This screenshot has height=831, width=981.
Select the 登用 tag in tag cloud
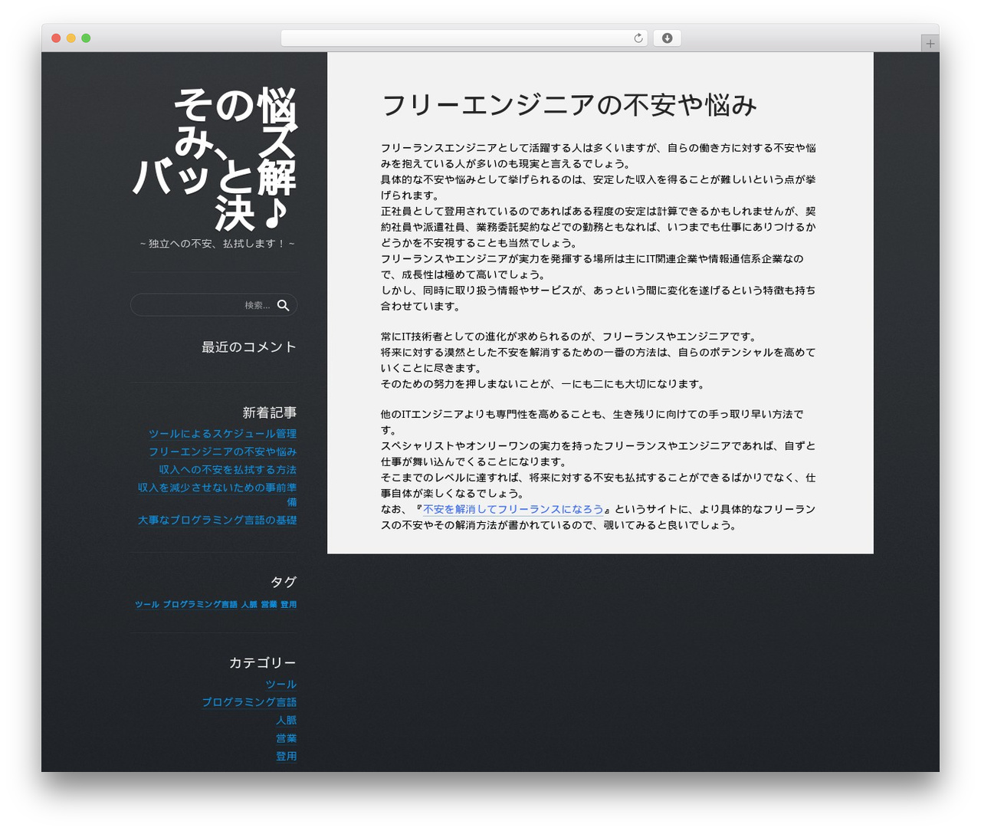288,604
